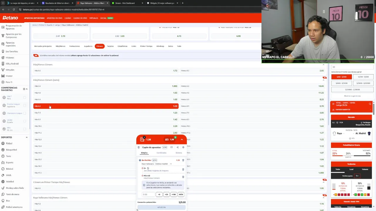Open Sistema tab in bet slip
This screenshot has height=211, width=376.
pos(179,153)
